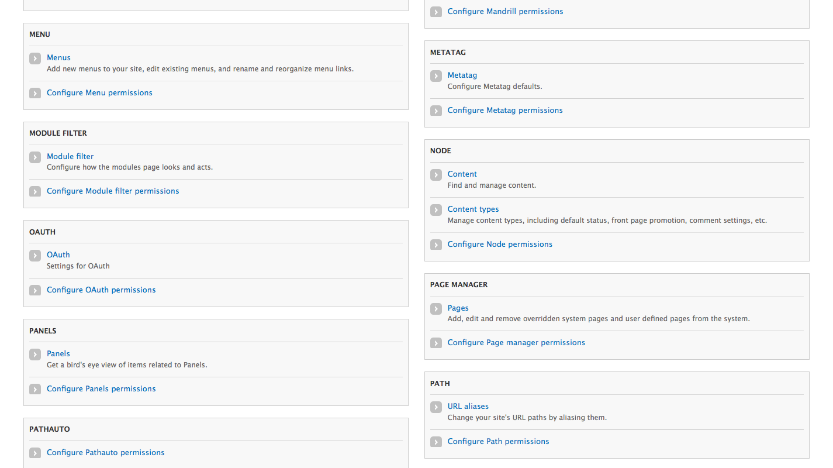833x468 pixels.
Task: Click the arrow icon next to Metatag
Action: [436, 75]
